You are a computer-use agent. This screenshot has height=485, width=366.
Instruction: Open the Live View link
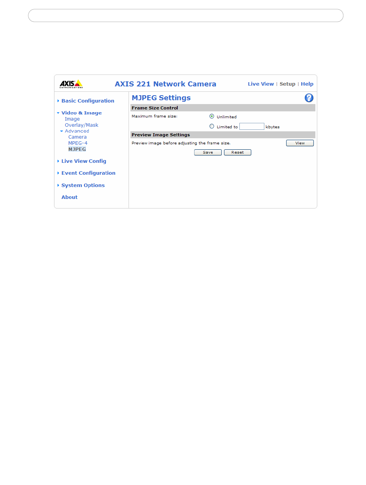261,84
